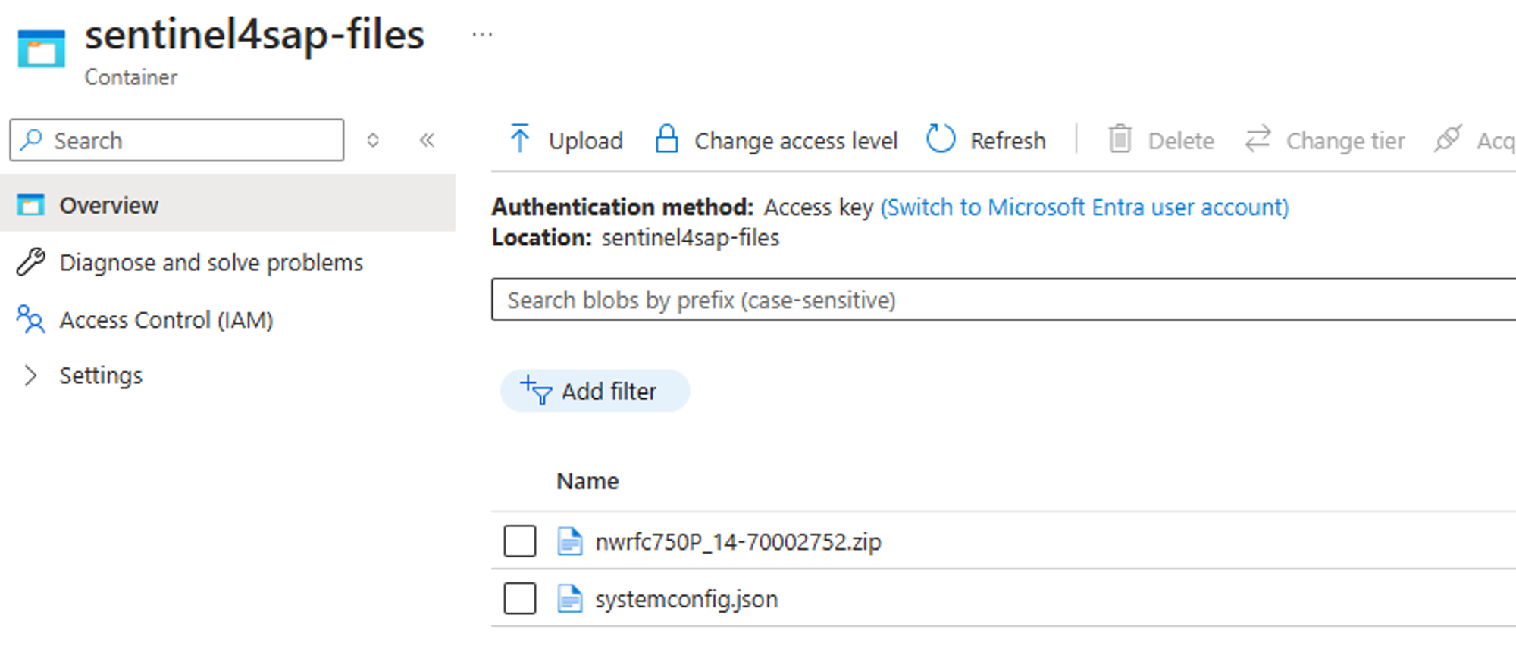Click the Upload arrow icon
The image size is (1516, 652).
[x=520, y=139]
